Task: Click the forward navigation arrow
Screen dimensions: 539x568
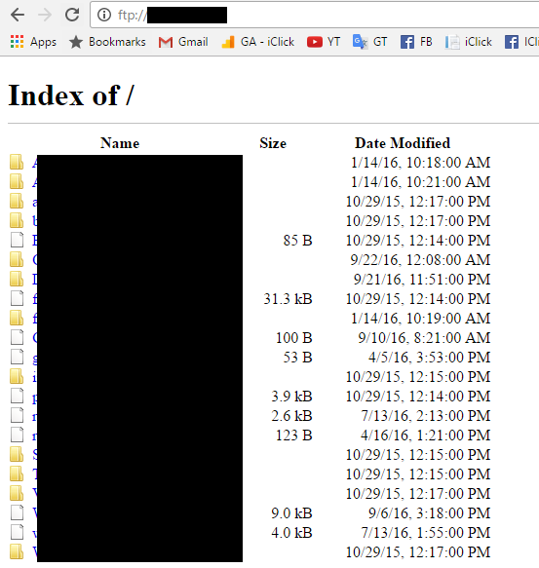Action: click(x=45, y=15)
